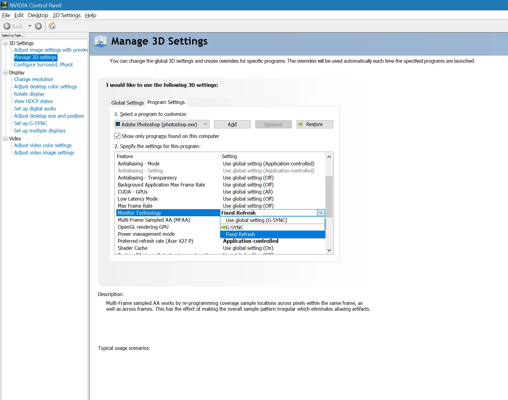Select the Shader Cache row
Image resolution: width=508 pixels, height=400 pixels.
(x=220, y=248)
